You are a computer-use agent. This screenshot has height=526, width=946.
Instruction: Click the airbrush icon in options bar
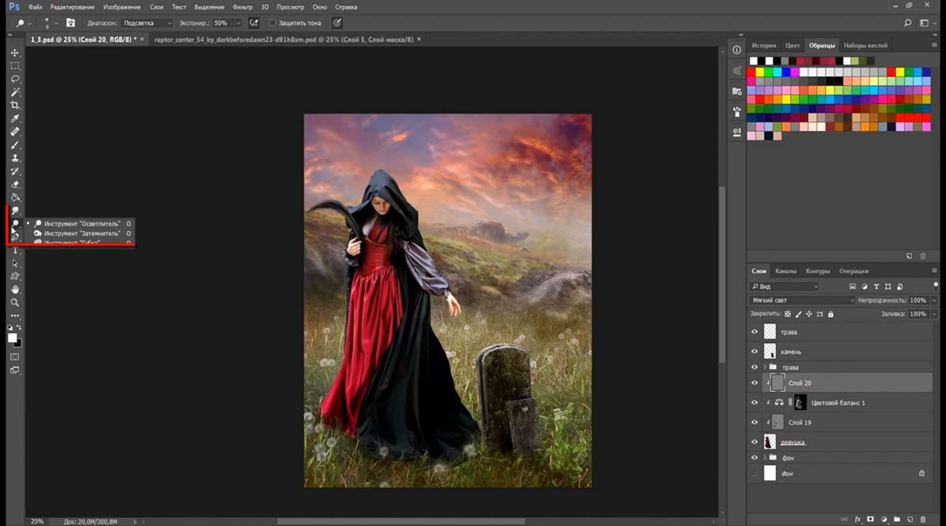coord(254,23)
